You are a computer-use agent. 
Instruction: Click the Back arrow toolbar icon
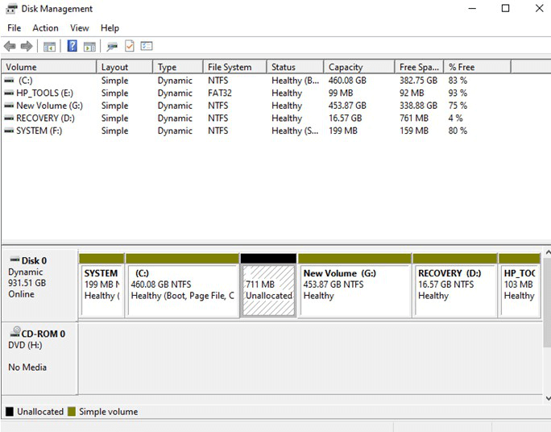pyautogui.click(x=10, y=46)
